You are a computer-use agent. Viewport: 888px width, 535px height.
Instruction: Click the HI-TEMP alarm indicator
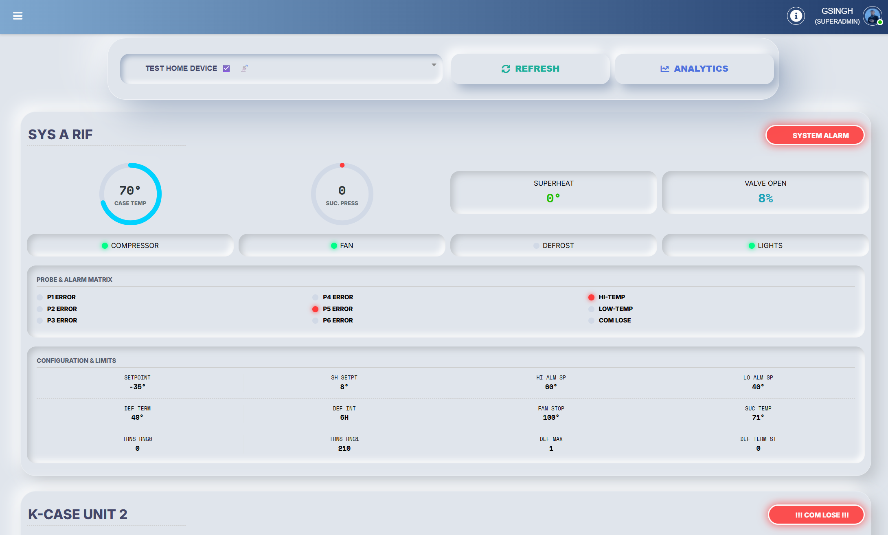591,297
